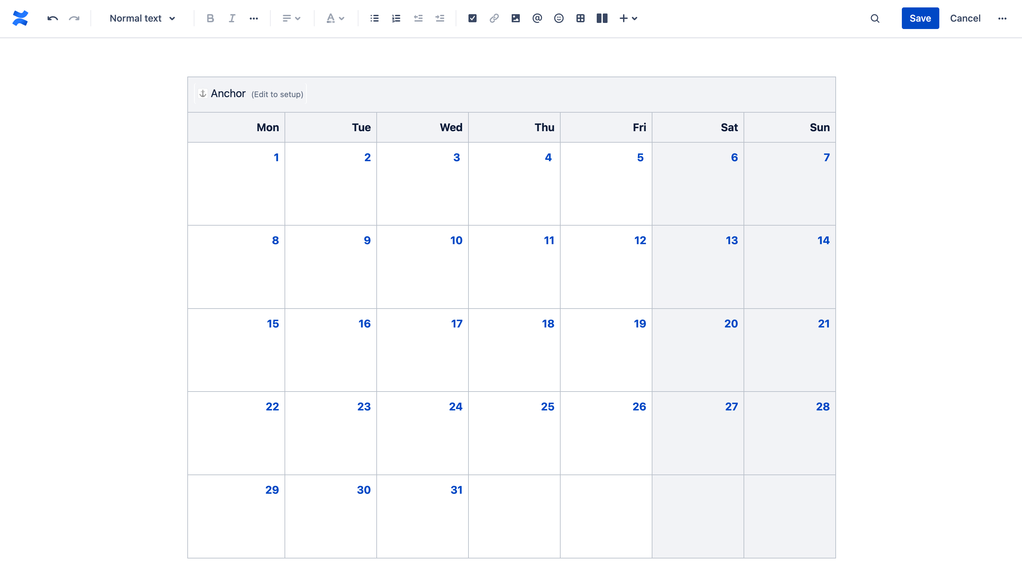Viewport: 1022px width, 576px height.
Task: Insert a table
Action: [x=581, y=18]
